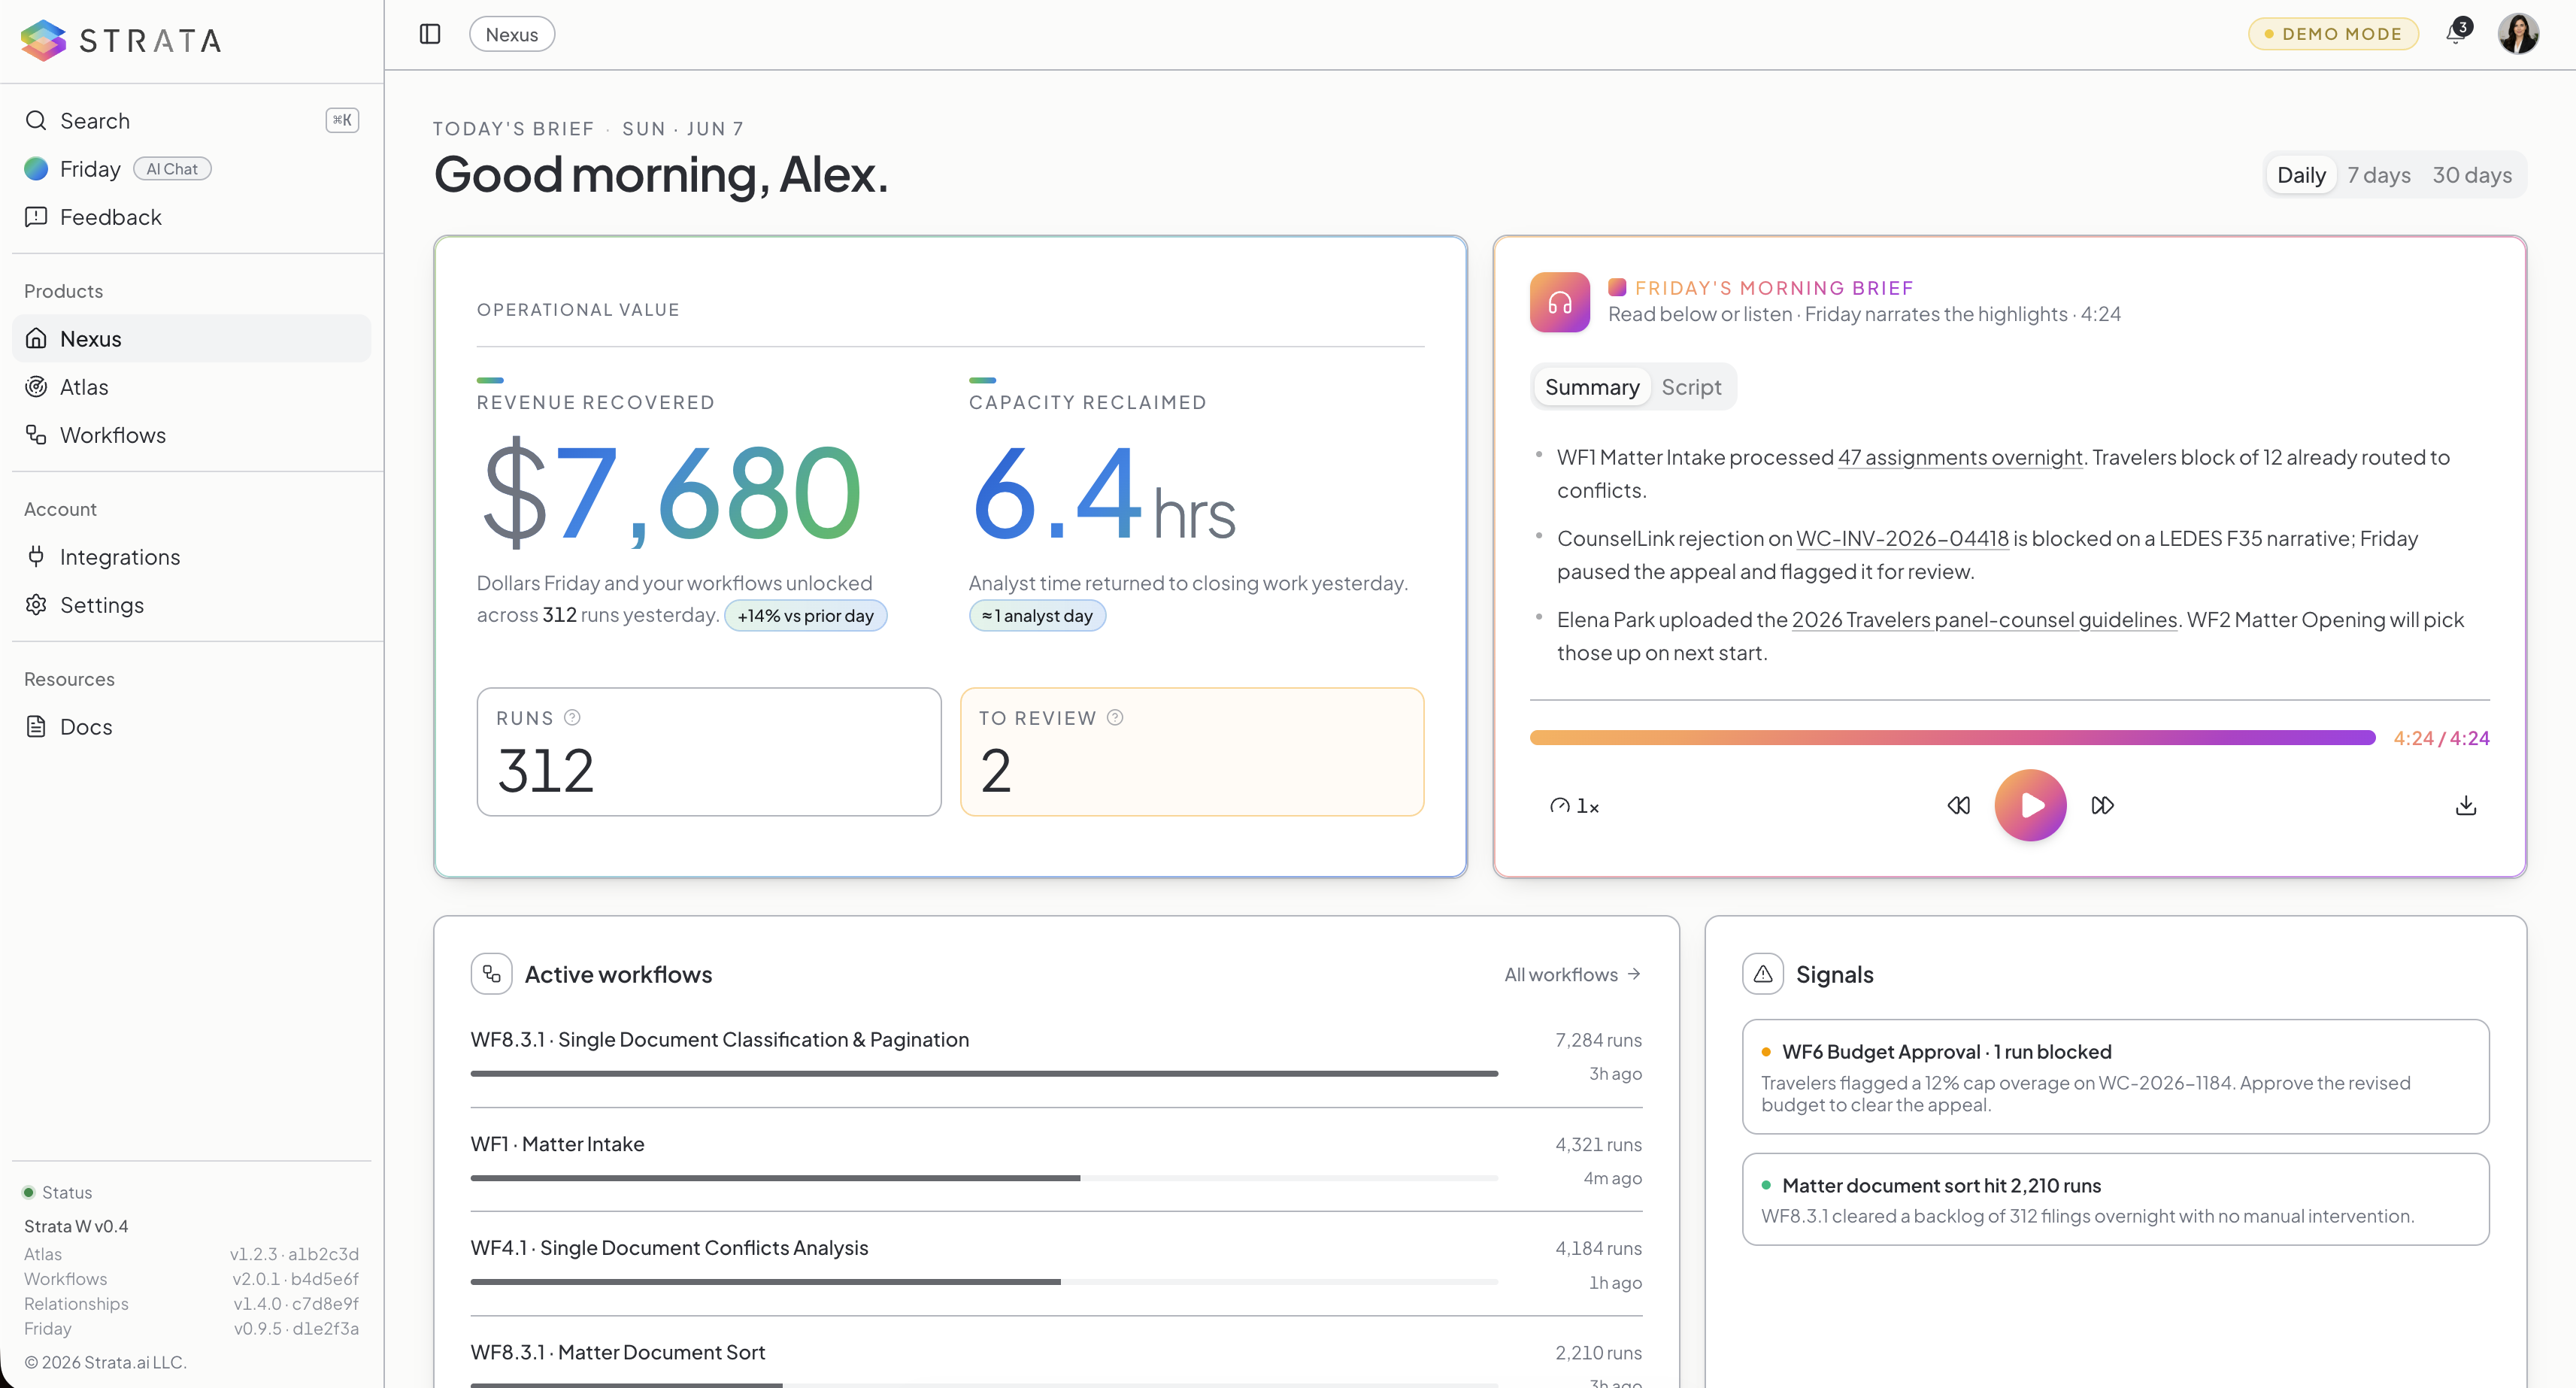Skip forward in the morning brief

pos(2102,805)
